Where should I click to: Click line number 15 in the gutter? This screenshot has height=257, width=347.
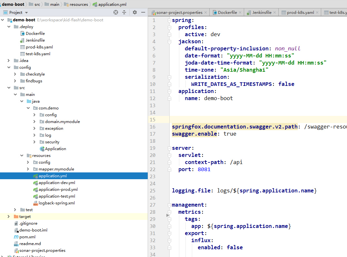coord(153,120)
